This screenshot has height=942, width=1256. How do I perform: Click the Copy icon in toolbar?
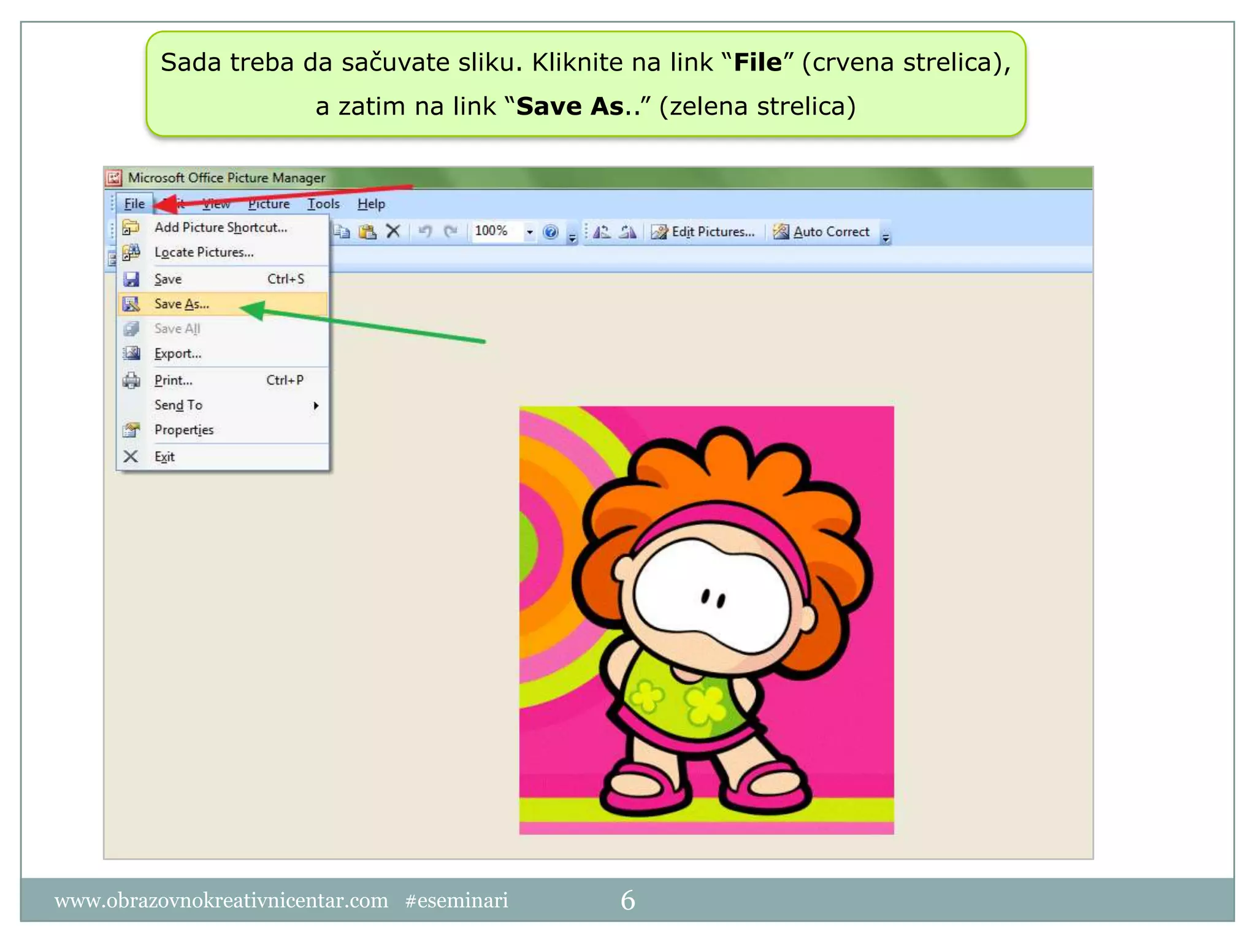(x=342, y=232)
